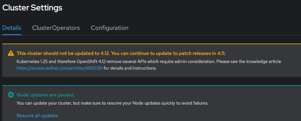Image resolution: width=301 pixels, height=121 pixels.
Task: Select the Configuration tab
Action: [x=109, y=28]
